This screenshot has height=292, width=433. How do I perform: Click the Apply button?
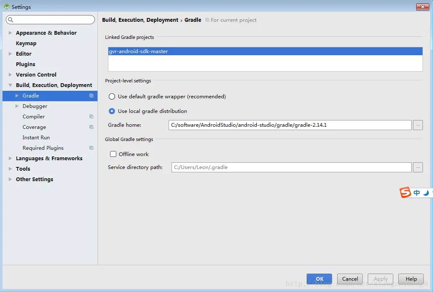[x=381, y=279]
